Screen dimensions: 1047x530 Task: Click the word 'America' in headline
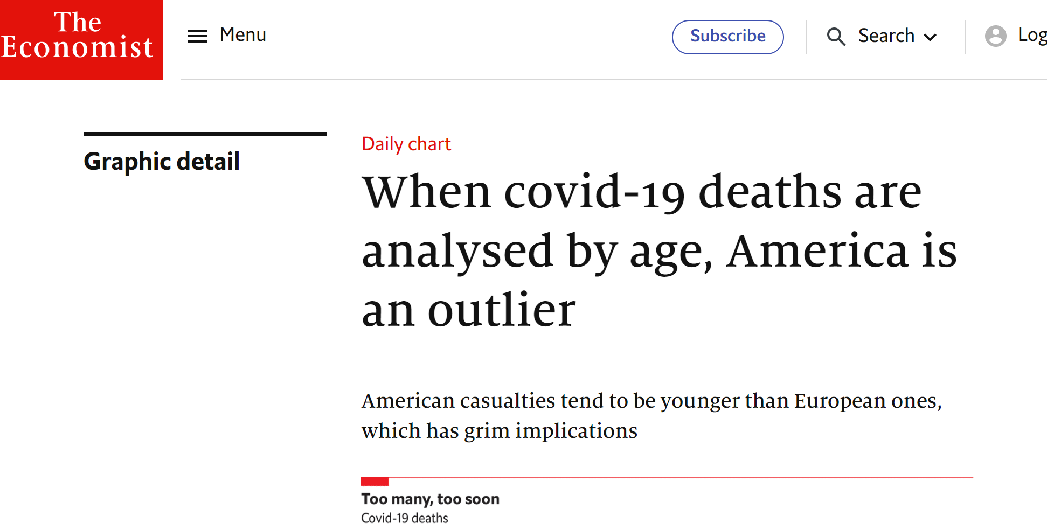click(x=817, y=252)
